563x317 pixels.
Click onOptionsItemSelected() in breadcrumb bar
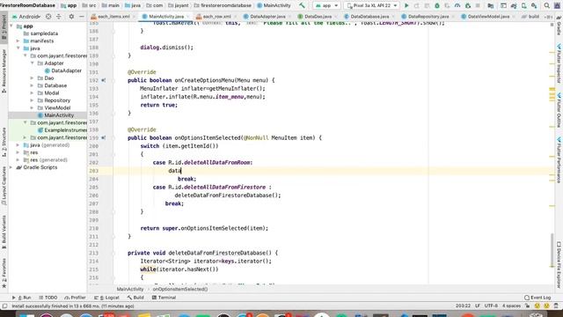point(180,289)
